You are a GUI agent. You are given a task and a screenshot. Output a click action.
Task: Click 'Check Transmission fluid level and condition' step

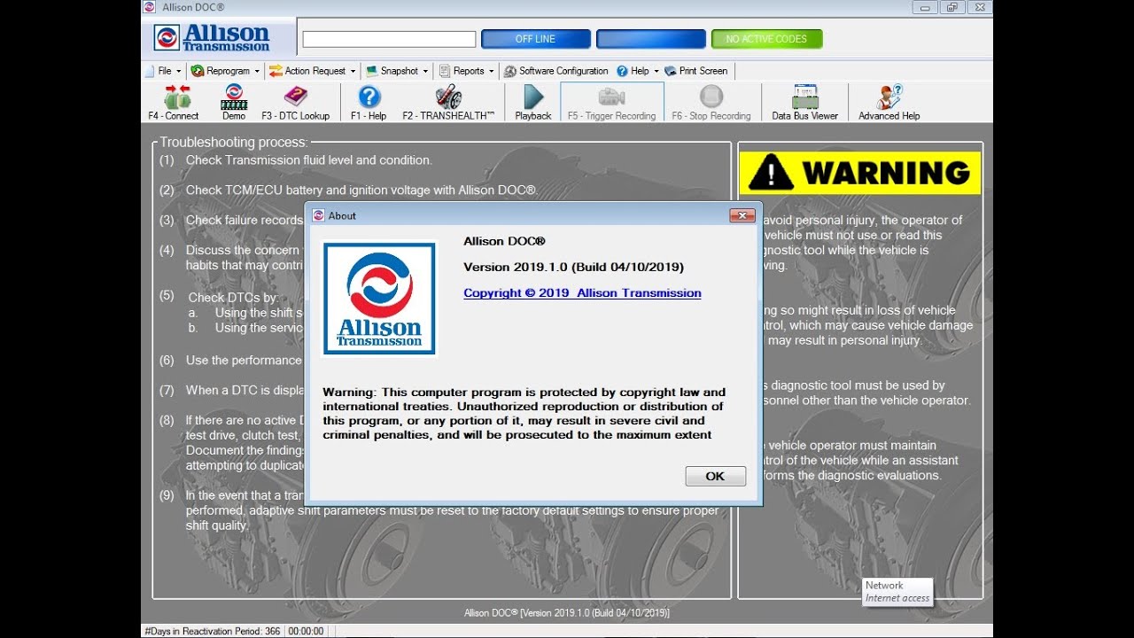point(308,160)
